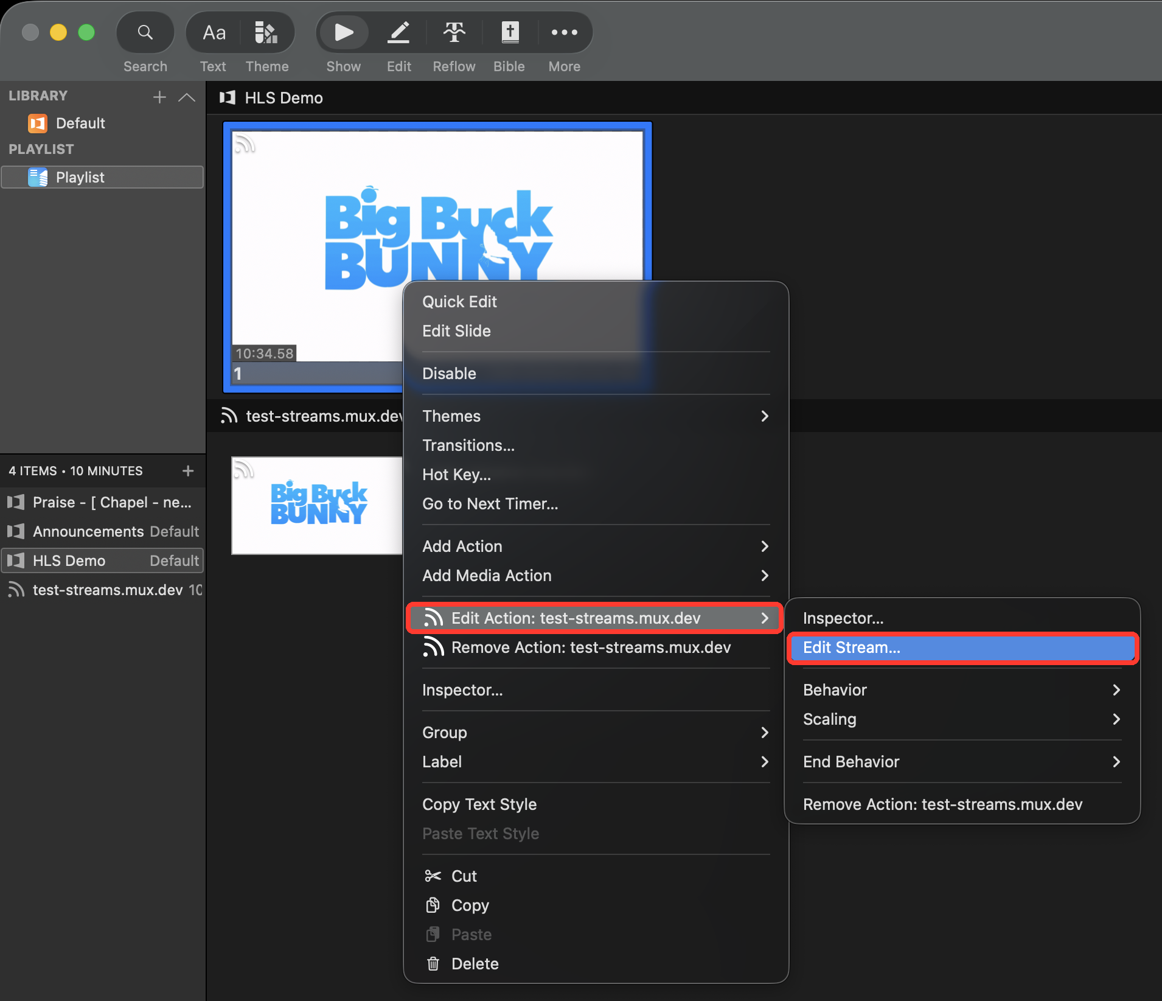This screenshot has height=1001, width=1162.
Task: Select the small Big Buck Bunny thumbnail
Action: 317,505
